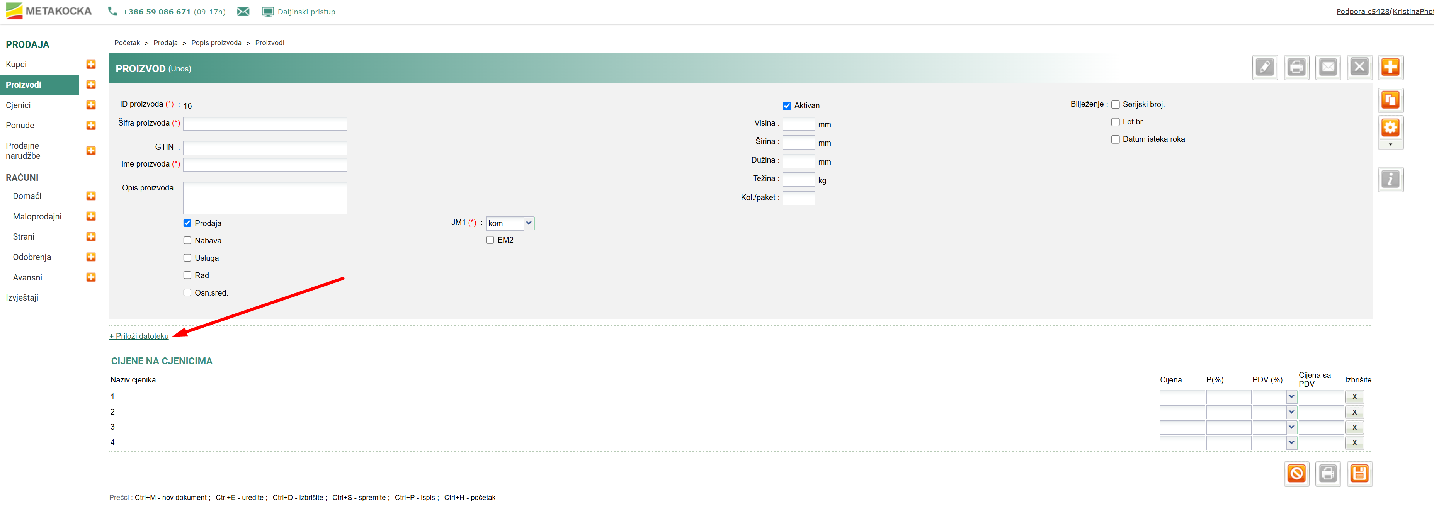Add new customer with Kupci plus icon
This screenshot has width=1434, height=532.
[x=91, y=65]
